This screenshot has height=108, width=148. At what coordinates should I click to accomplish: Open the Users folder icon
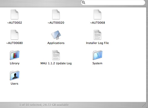(15, 75)
